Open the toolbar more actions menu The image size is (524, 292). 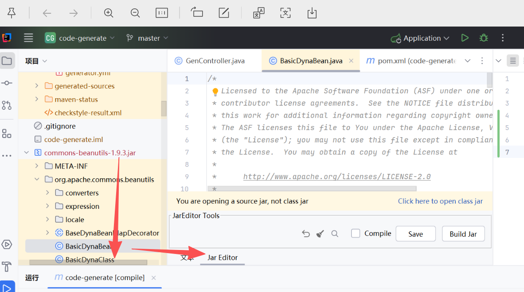click(x=503, y=38)
